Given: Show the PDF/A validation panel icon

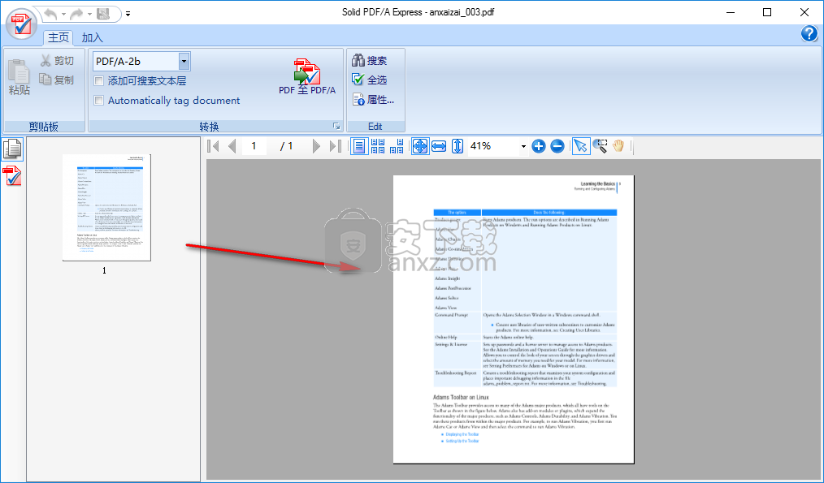Looking at the screenshot, I should click(12, 176).
